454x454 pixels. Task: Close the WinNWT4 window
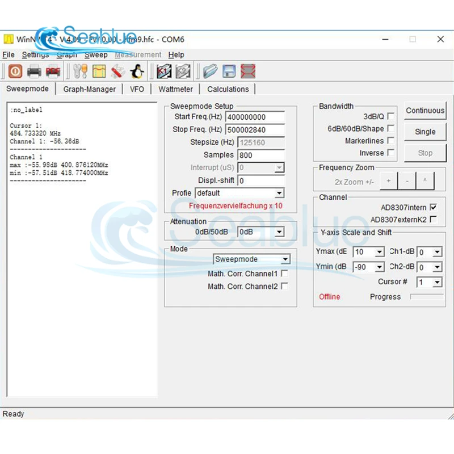tap(440, 39)
